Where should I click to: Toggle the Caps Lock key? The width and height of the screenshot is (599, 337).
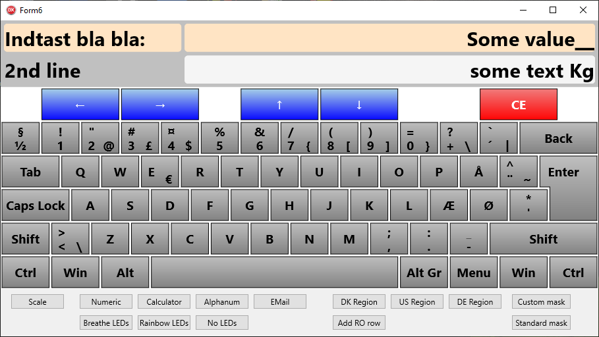36,205
